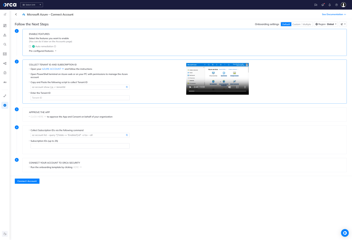This screenshot has height=240, width=352.
Task: Mute the tutorial video audio
Action: (230, 87)
